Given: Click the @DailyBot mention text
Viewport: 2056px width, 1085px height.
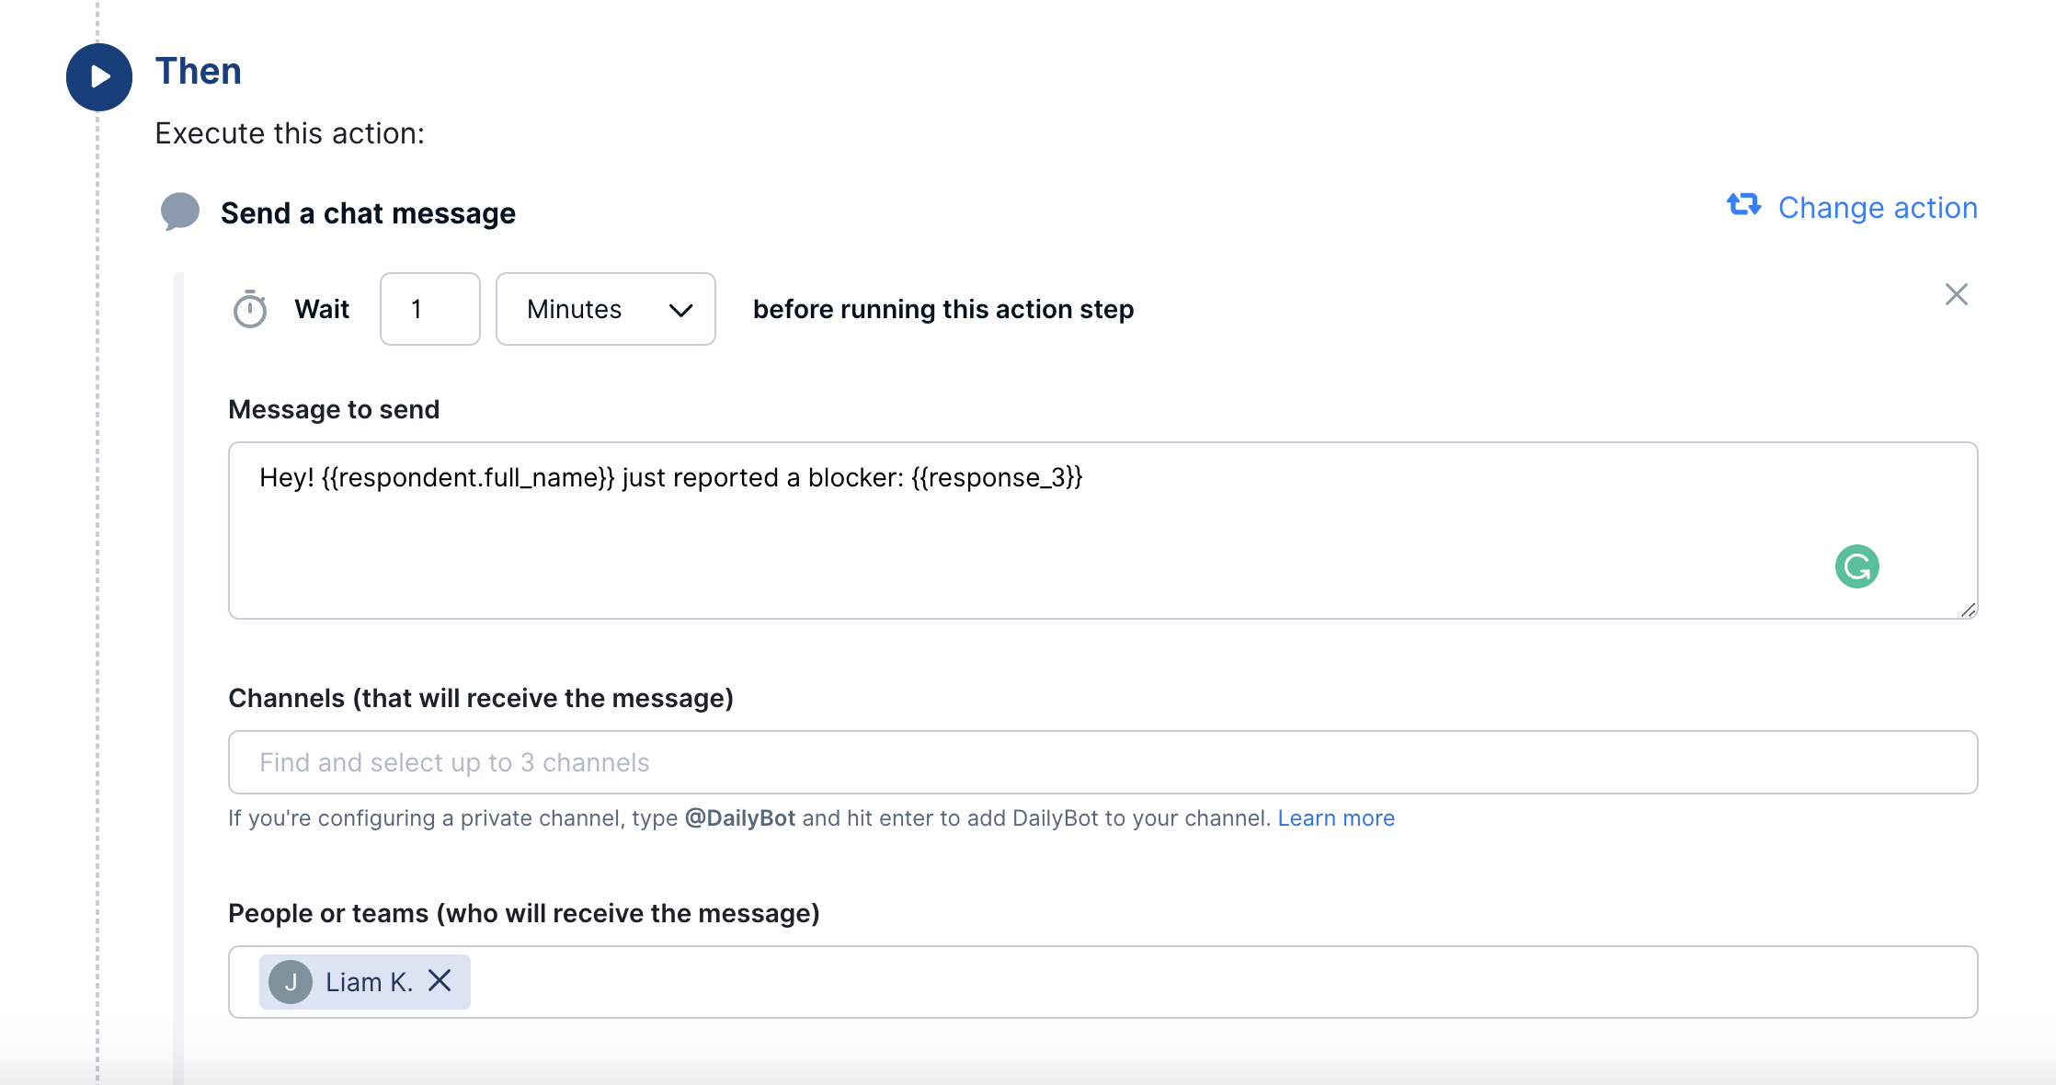Looking at the screenshot, I should coord(740,818).
